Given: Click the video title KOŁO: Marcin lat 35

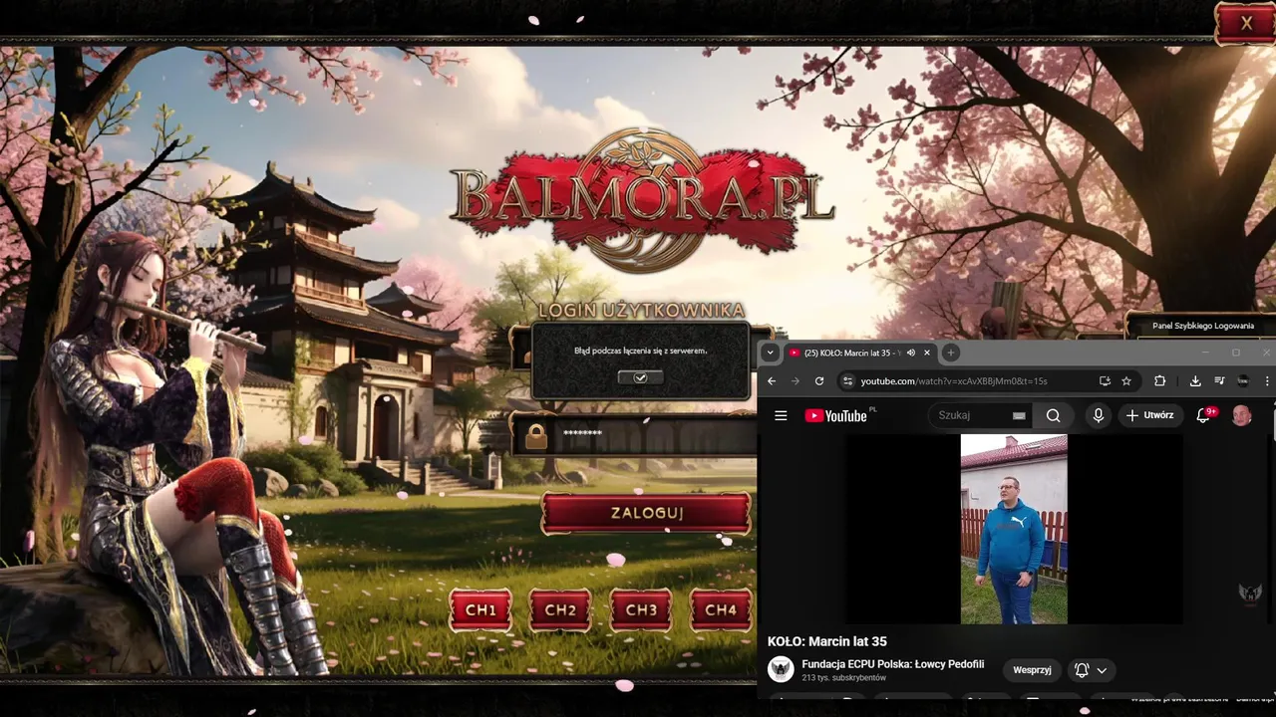Looking at the screenshot, I should click(x=826, y=641).
